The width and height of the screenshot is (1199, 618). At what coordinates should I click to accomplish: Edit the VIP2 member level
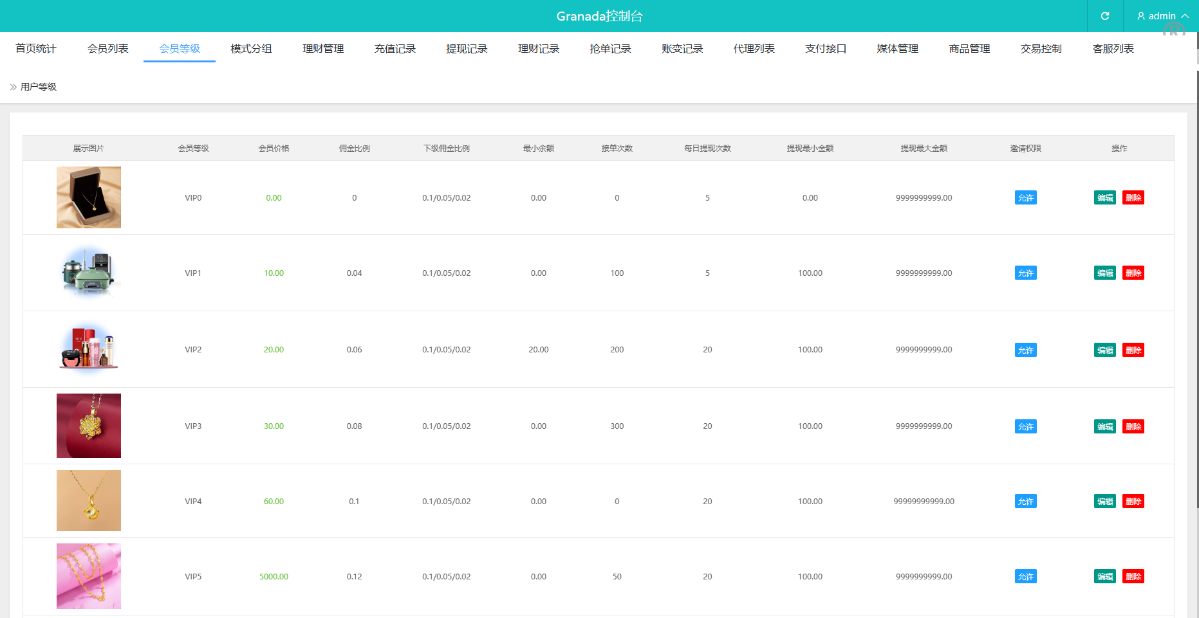[x=1104, y=350]
